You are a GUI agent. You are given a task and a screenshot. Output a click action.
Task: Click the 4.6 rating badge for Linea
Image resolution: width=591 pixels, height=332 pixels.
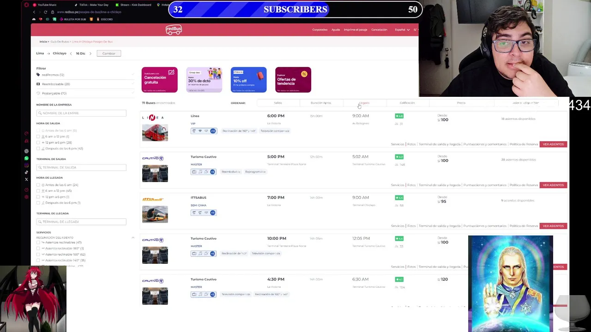point(399,116)
